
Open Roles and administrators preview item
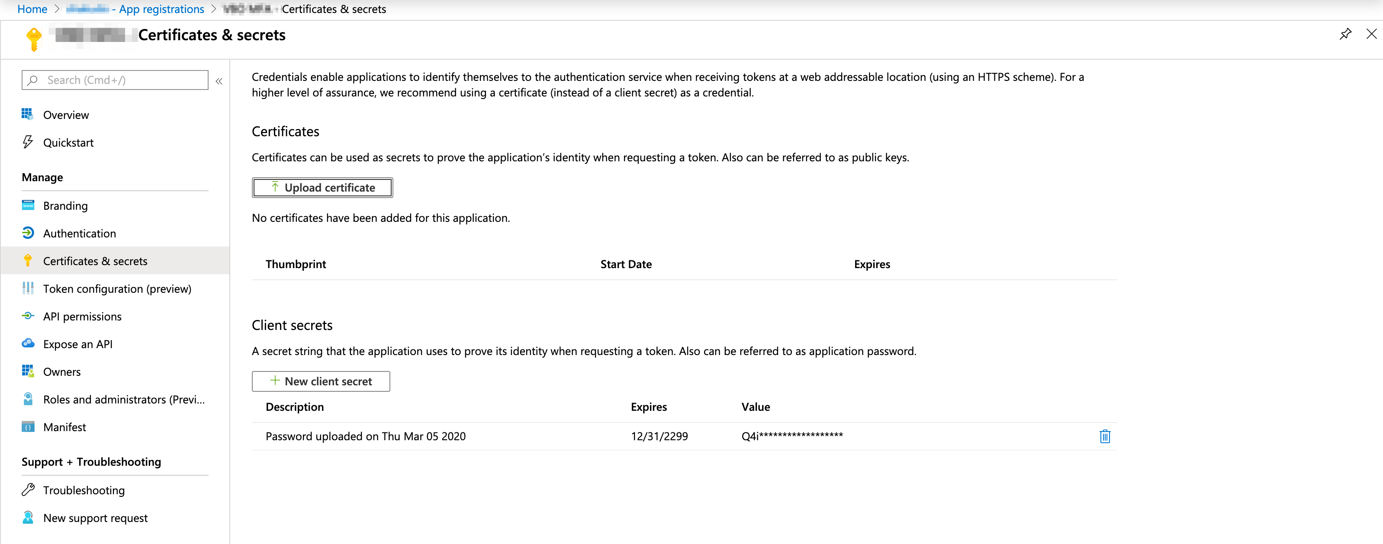[x=123, y=400]
